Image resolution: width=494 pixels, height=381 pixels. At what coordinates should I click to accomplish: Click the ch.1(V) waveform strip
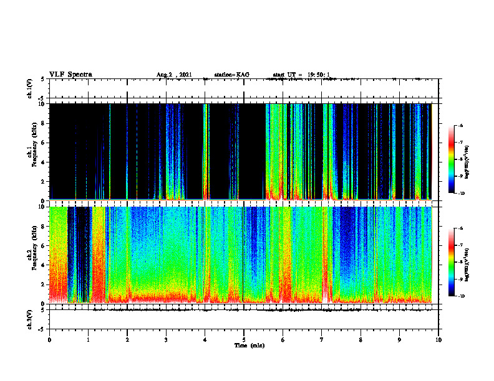(x=244, y=88)
